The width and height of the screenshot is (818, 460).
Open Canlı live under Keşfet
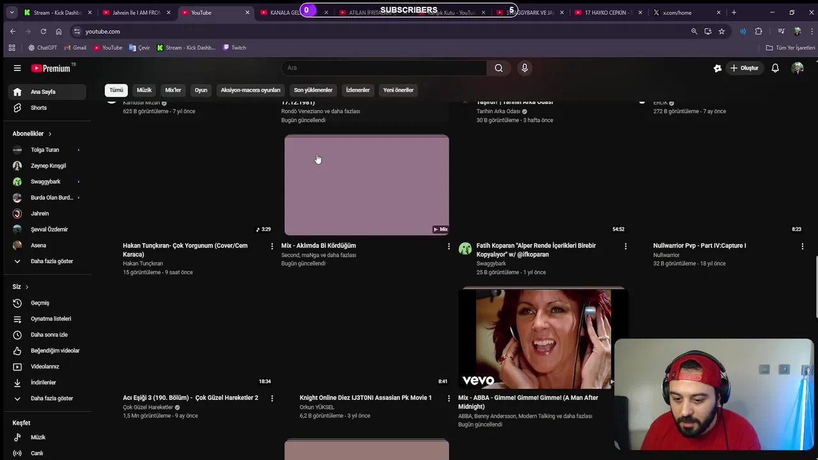[x=48, y=454]
